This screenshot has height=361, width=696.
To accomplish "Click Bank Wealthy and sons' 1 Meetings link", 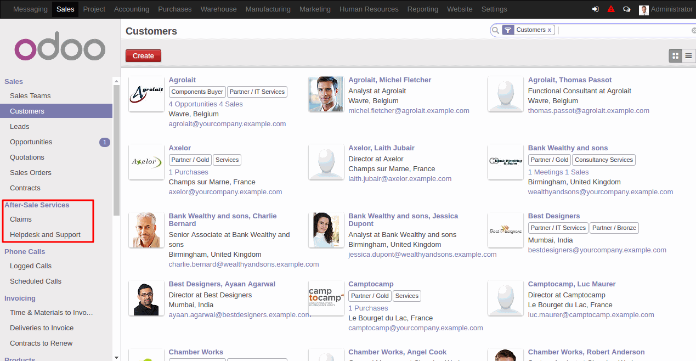I will (546, 172).
